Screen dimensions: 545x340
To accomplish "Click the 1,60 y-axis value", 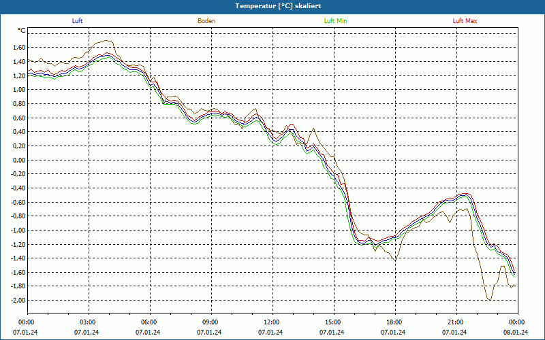I will (x=20, y=48).
